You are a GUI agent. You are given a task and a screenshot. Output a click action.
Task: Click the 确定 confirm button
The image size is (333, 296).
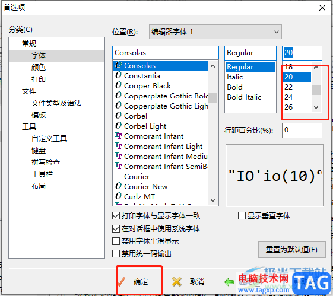tap(139, 281)
